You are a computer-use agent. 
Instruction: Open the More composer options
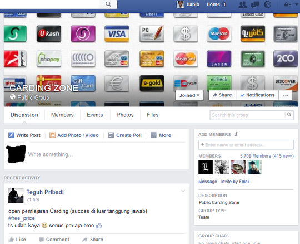[161, 135]
